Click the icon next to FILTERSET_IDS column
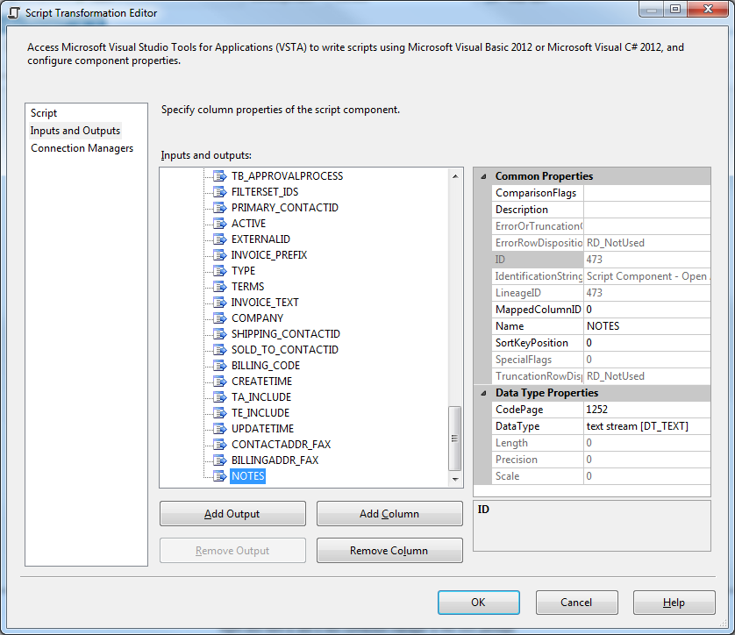Viewport: 735px width, 635px height. click(x=218, y=191)
